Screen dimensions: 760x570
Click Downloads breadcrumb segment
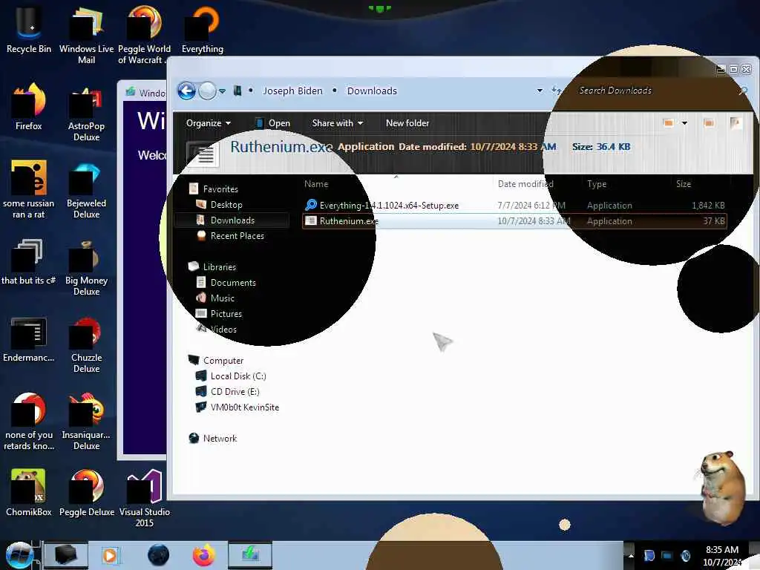coord(372,91)
